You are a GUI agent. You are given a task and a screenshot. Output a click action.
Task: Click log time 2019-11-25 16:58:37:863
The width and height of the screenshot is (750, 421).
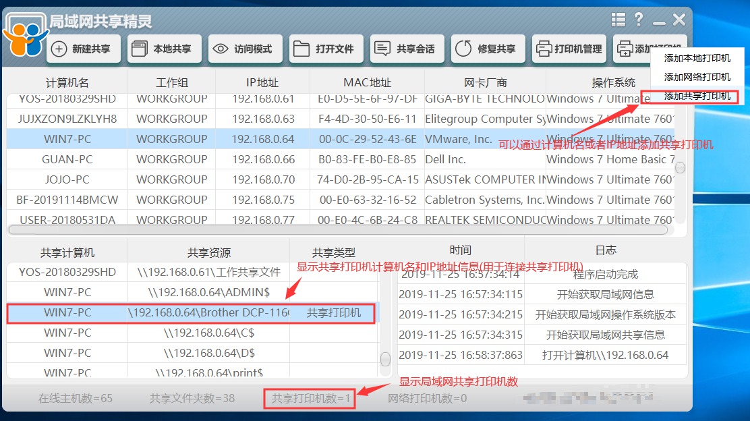pos(461,355)
